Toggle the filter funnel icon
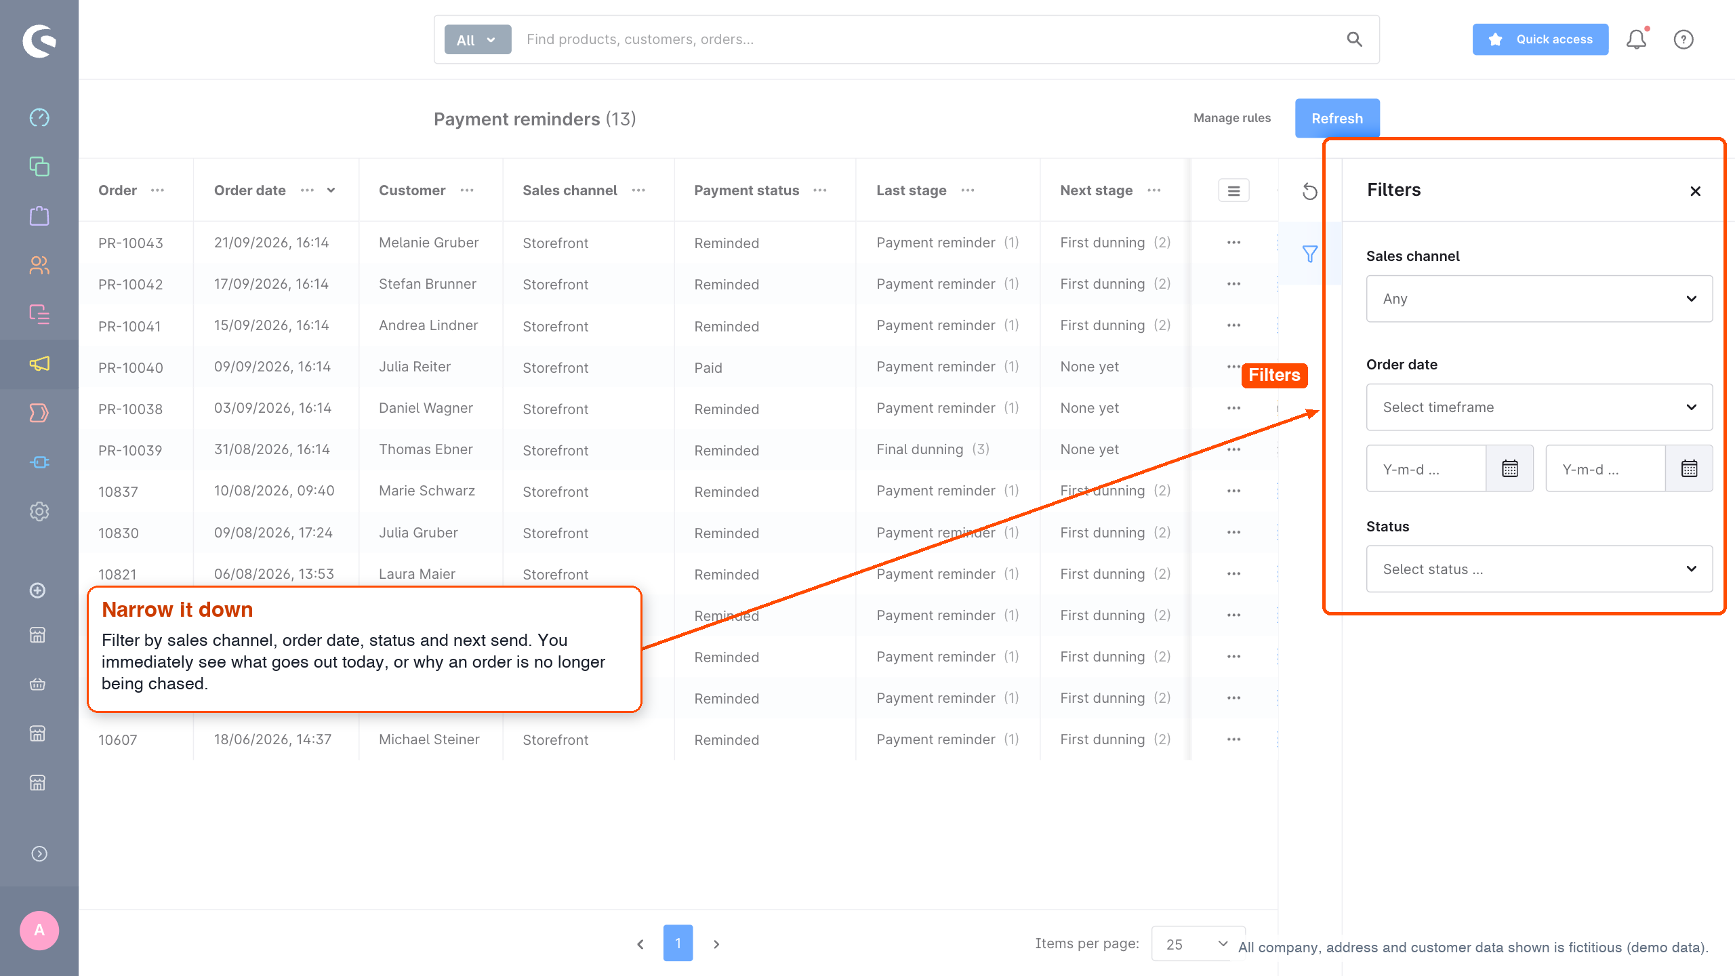Image resolution: width=1735 pixels, height=976 pixels. [1310, 254]
